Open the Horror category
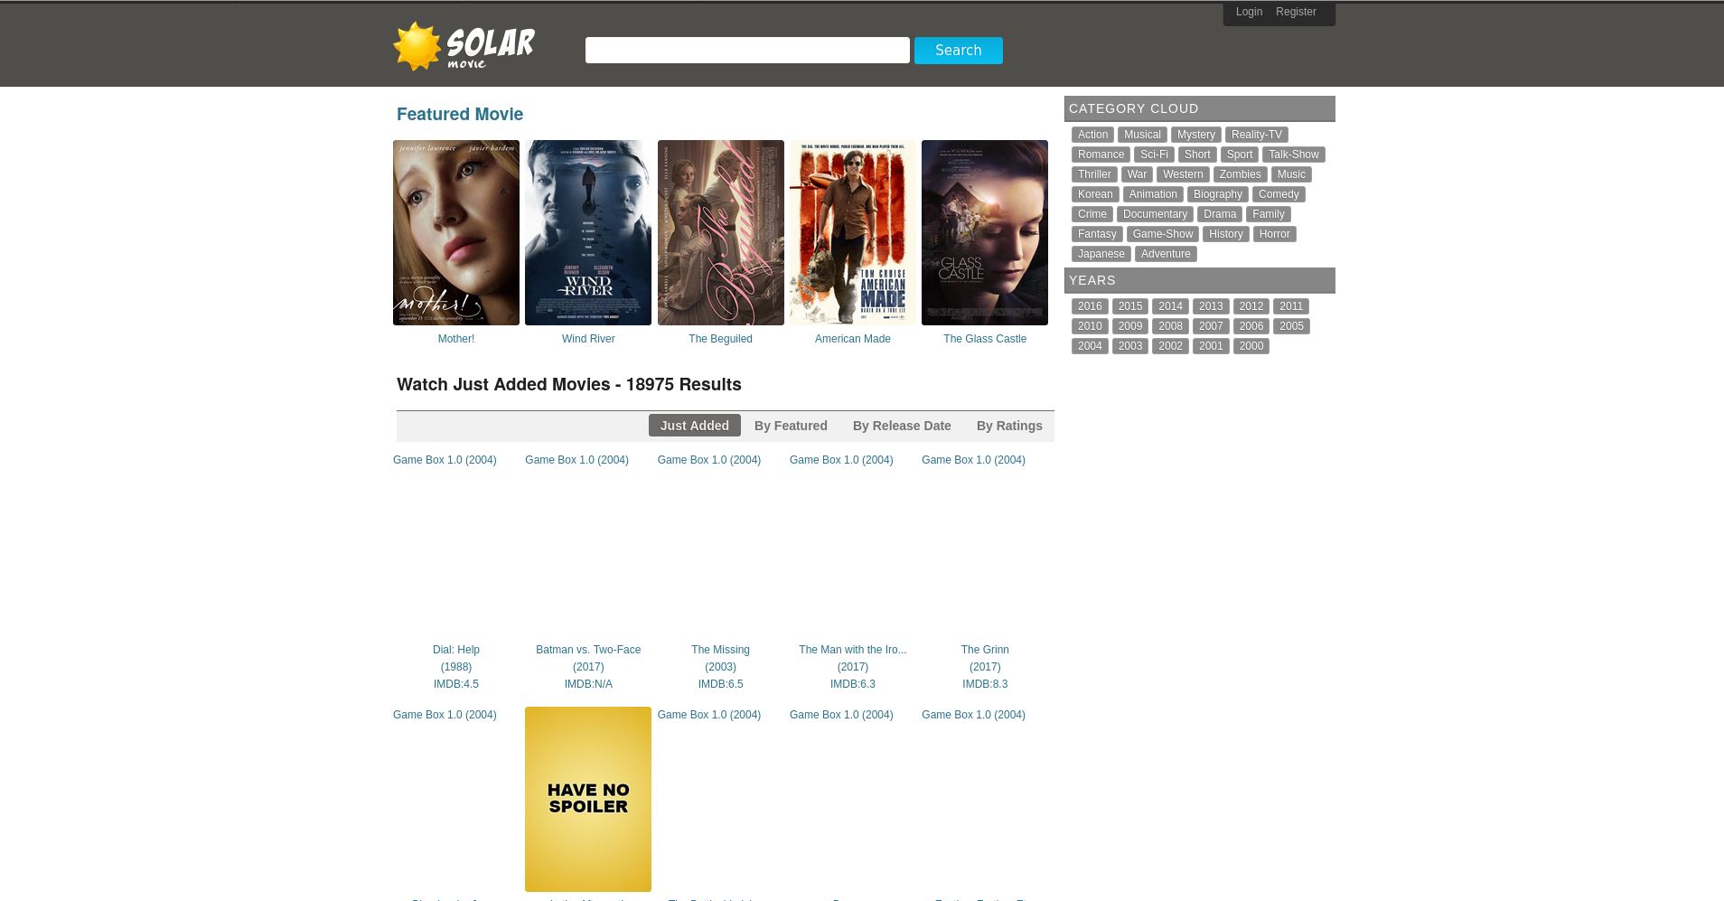Screen dimensions: 1724x901 tap(1274, 234)
